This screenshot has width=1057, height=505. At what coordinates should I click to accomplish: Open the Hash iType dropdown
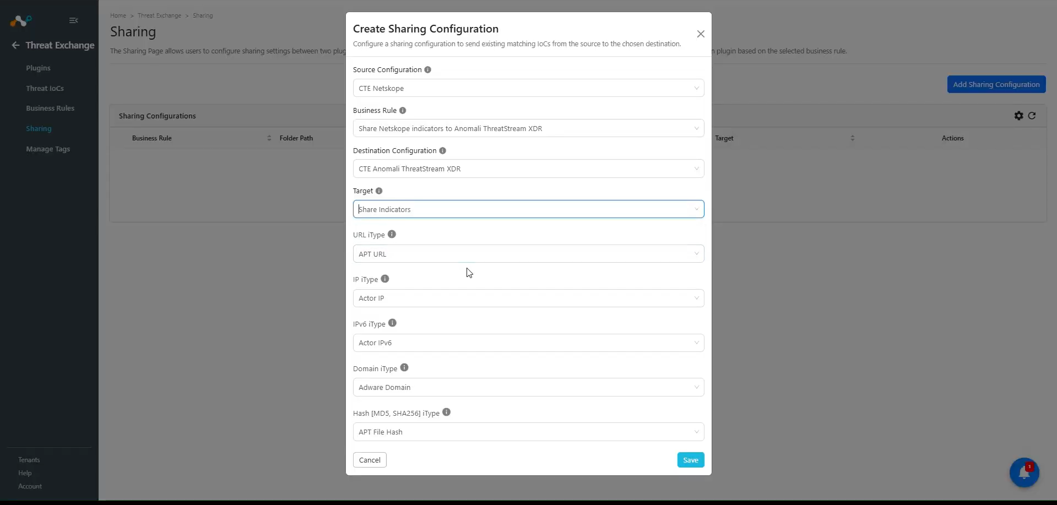[x=528, y=432]
